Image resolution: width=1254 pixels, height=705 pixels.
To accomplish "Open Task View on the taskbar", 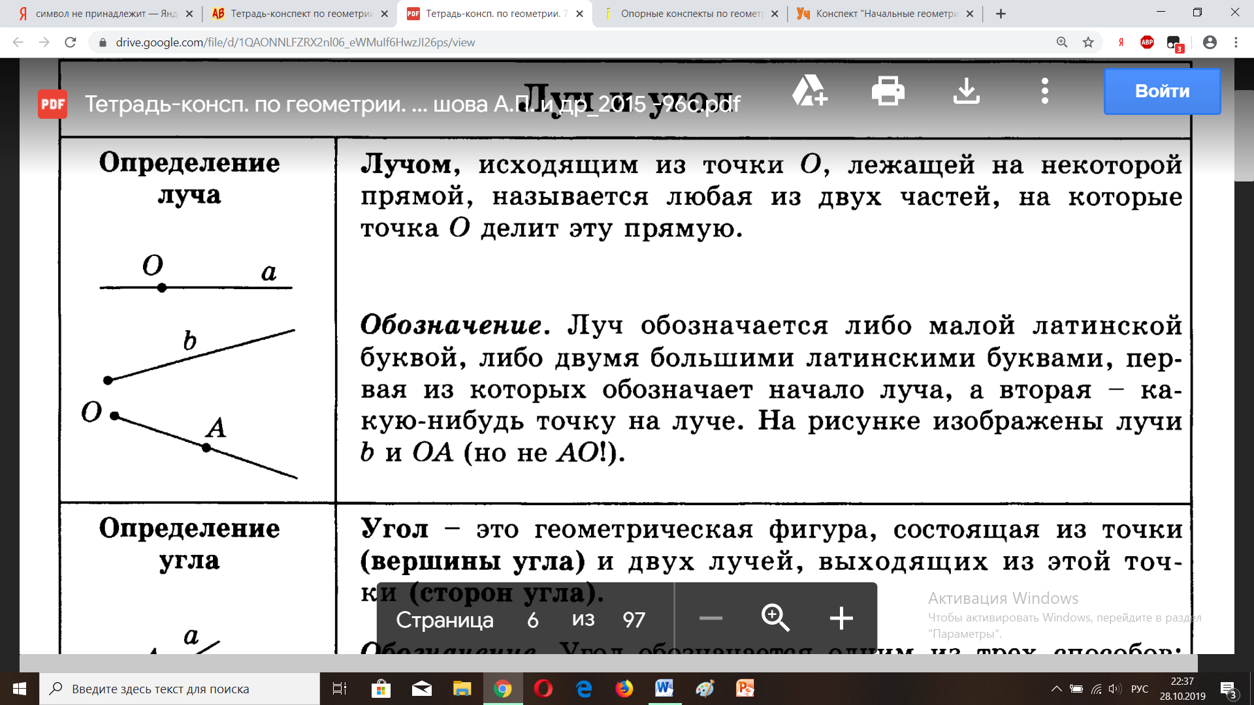I will click(x=340, y=689).
